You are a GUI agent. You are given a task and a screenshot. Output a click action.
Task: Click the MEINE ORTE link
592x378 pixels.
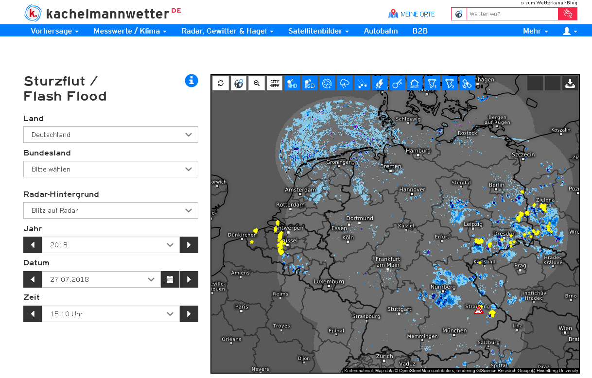[x=412, y=14]
